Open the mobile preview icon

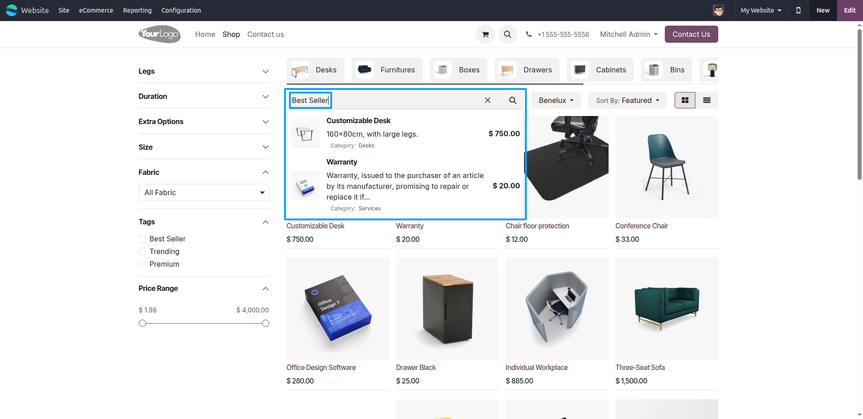pos(798,10)
